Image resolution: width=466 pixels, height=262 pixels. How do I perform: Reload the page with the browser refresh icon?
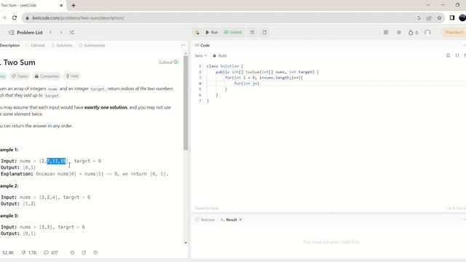pos(15,17)
